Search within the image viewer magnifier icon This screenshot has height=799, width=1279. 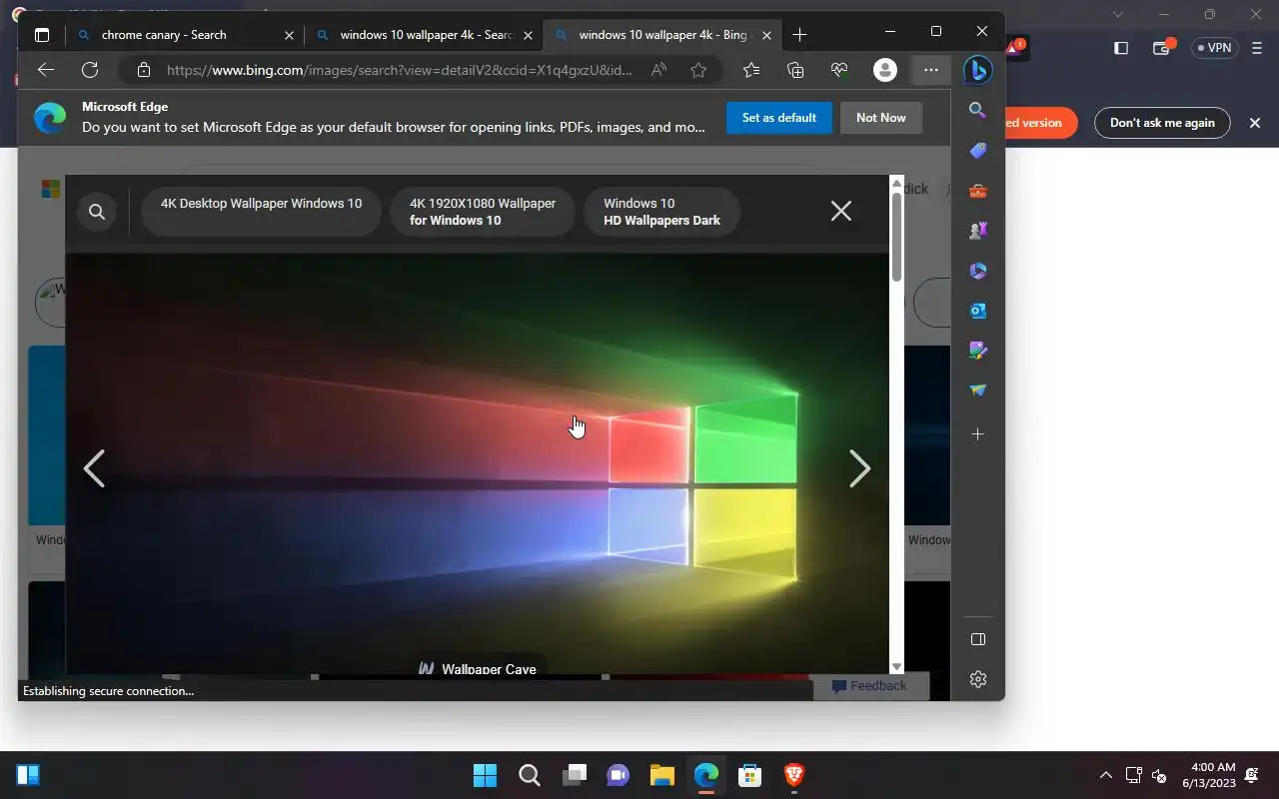point(97,212)
